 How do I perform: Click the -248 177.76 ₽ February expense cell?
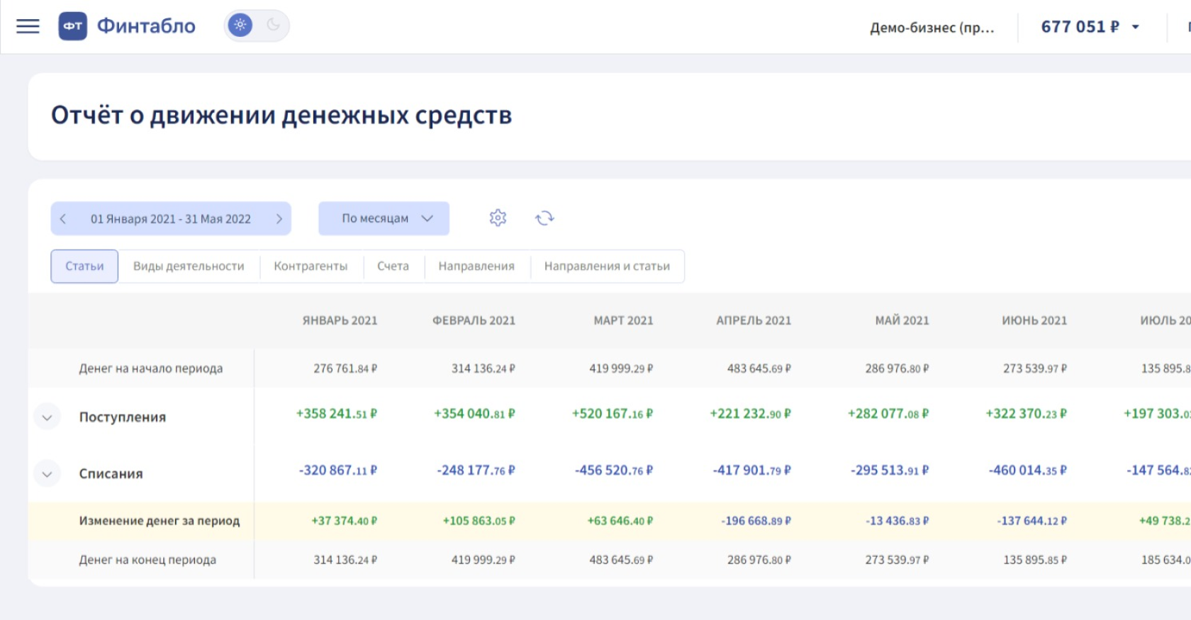(476, 470)
